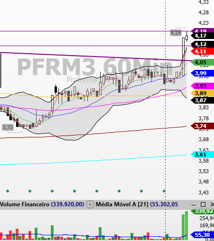Minimize the Volume Financeiro panel
This screenshot has width=214, height=241.
pos(194,204)
